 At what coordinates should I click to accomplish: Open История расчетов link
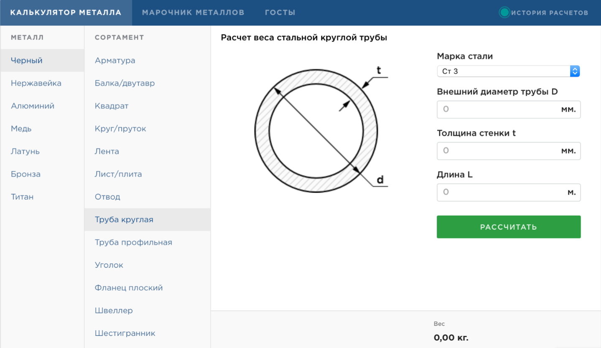click(550, 13)
